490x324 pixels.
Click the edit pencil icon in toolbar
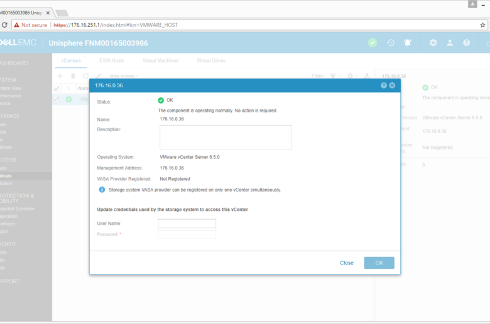[x=99, y=76]
